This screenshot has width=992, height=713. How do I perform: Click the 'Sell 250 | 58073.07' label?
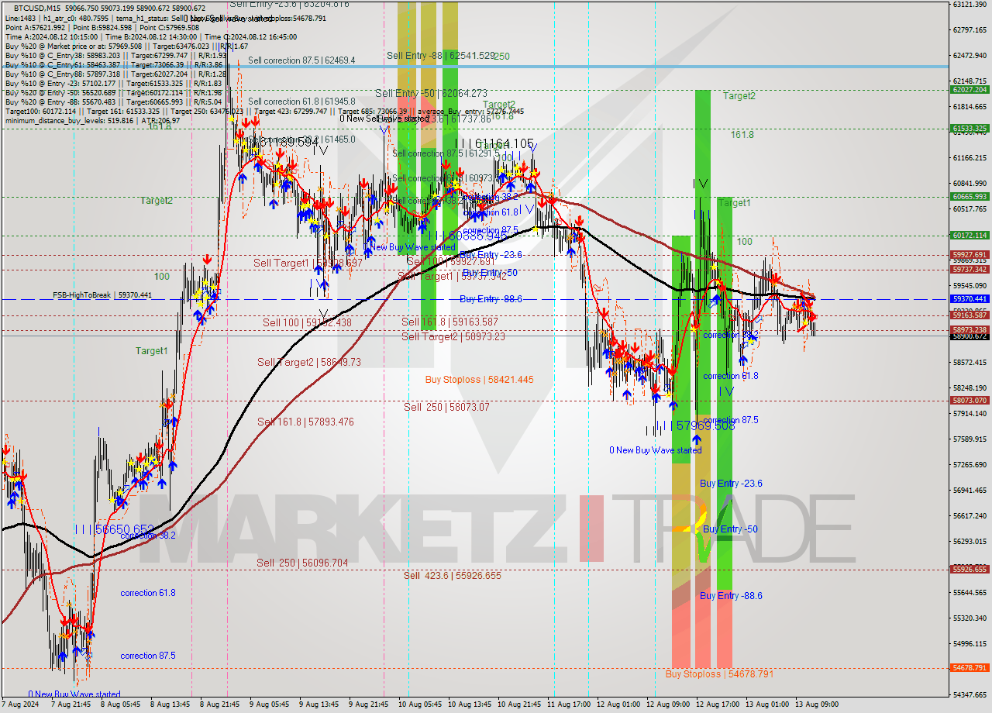coord(446,407)
